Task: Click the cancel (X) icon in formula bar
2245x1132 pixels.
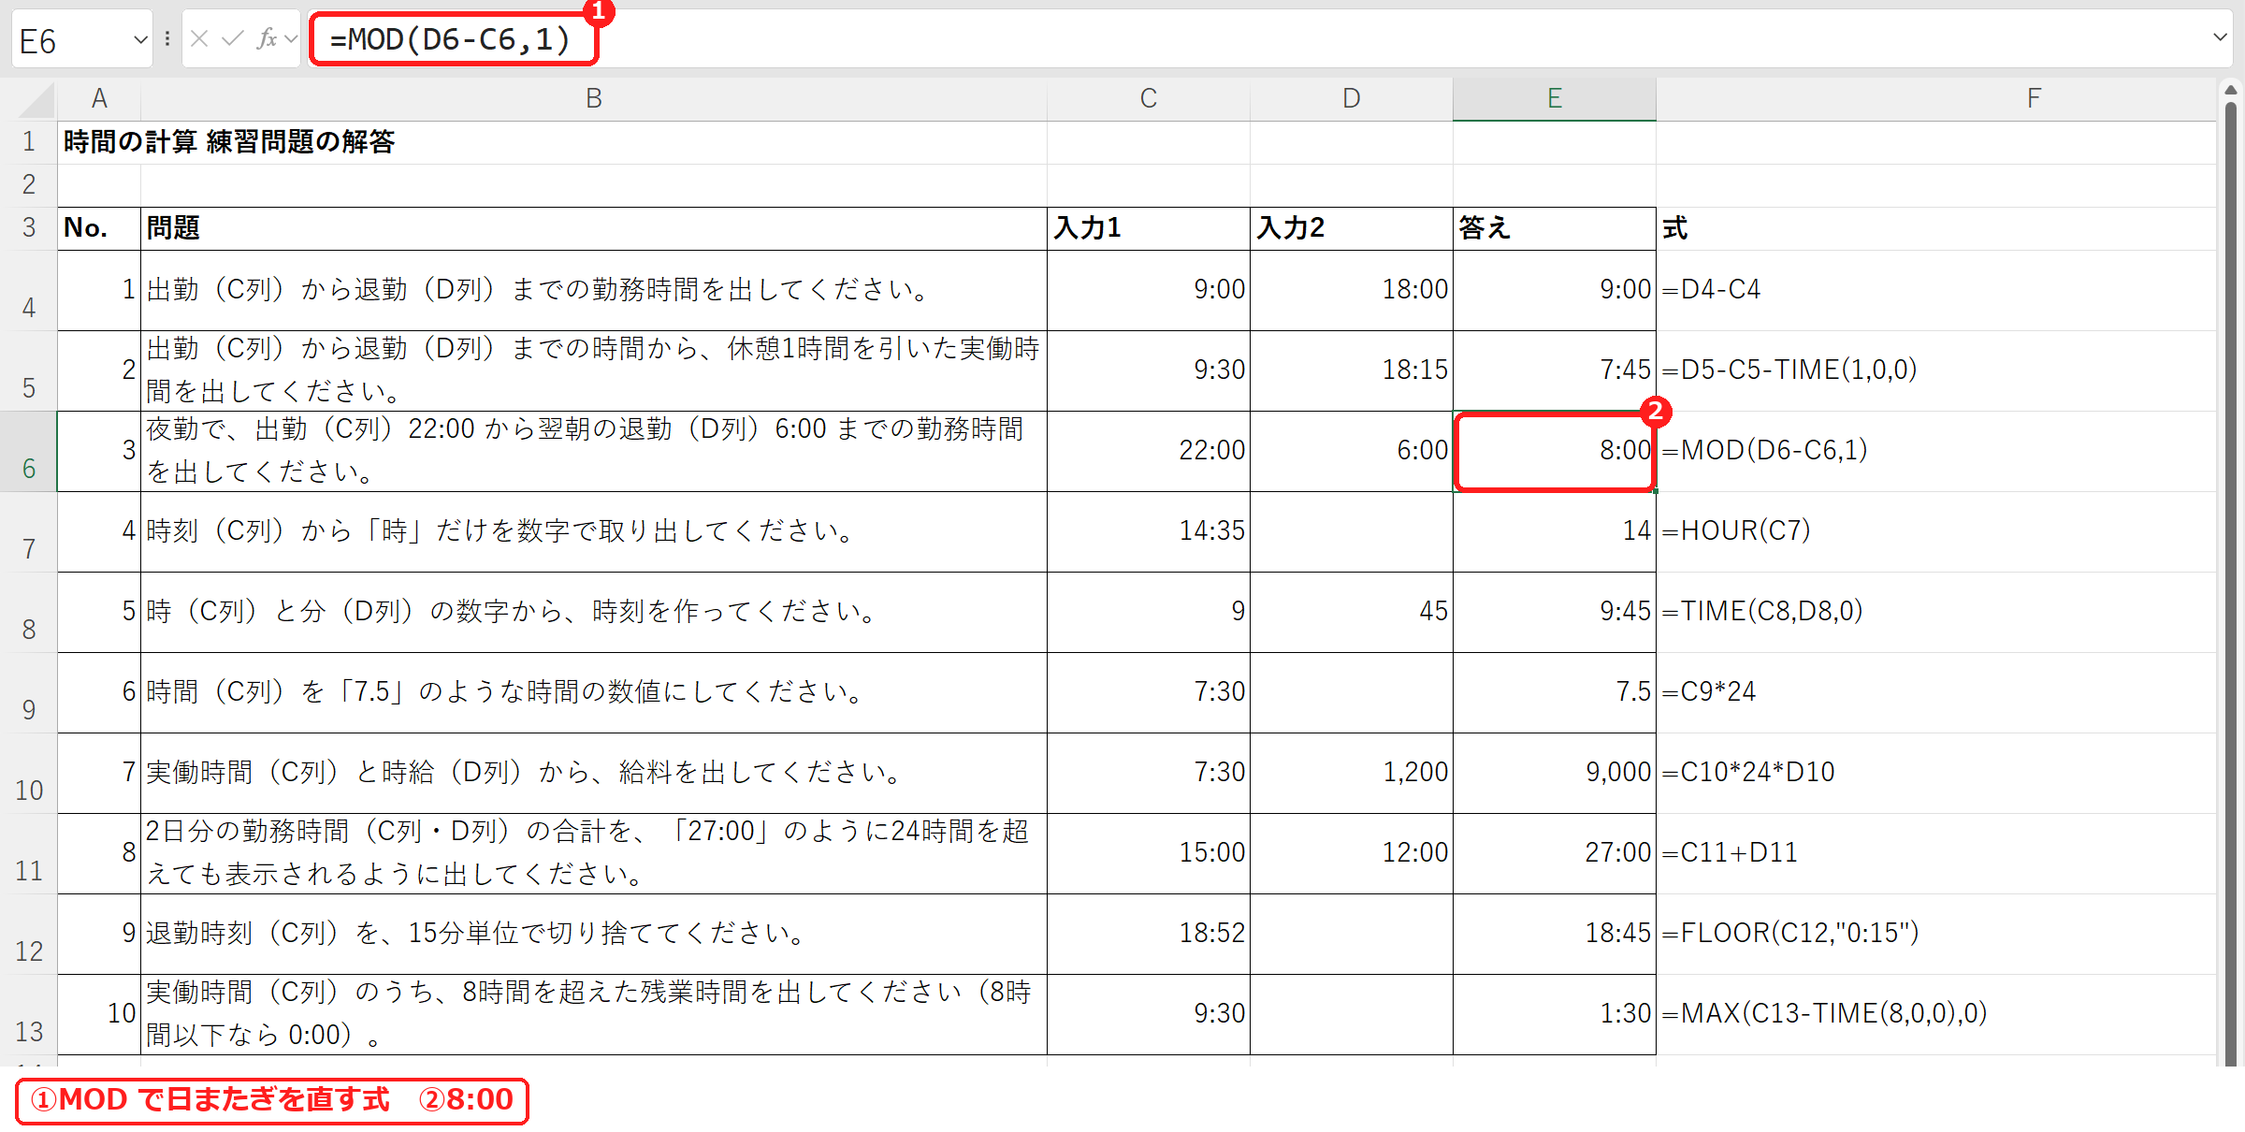Action: point(198,39)
